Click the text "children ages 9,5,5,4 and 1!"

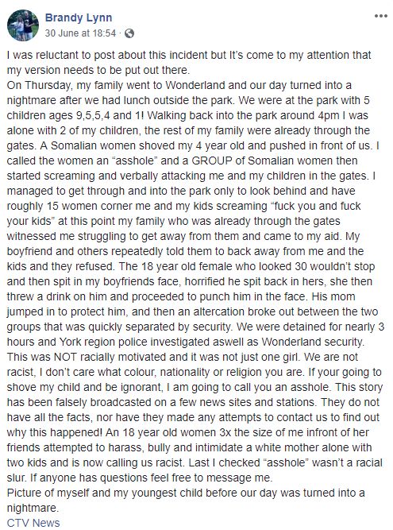[x=75, y=115]
